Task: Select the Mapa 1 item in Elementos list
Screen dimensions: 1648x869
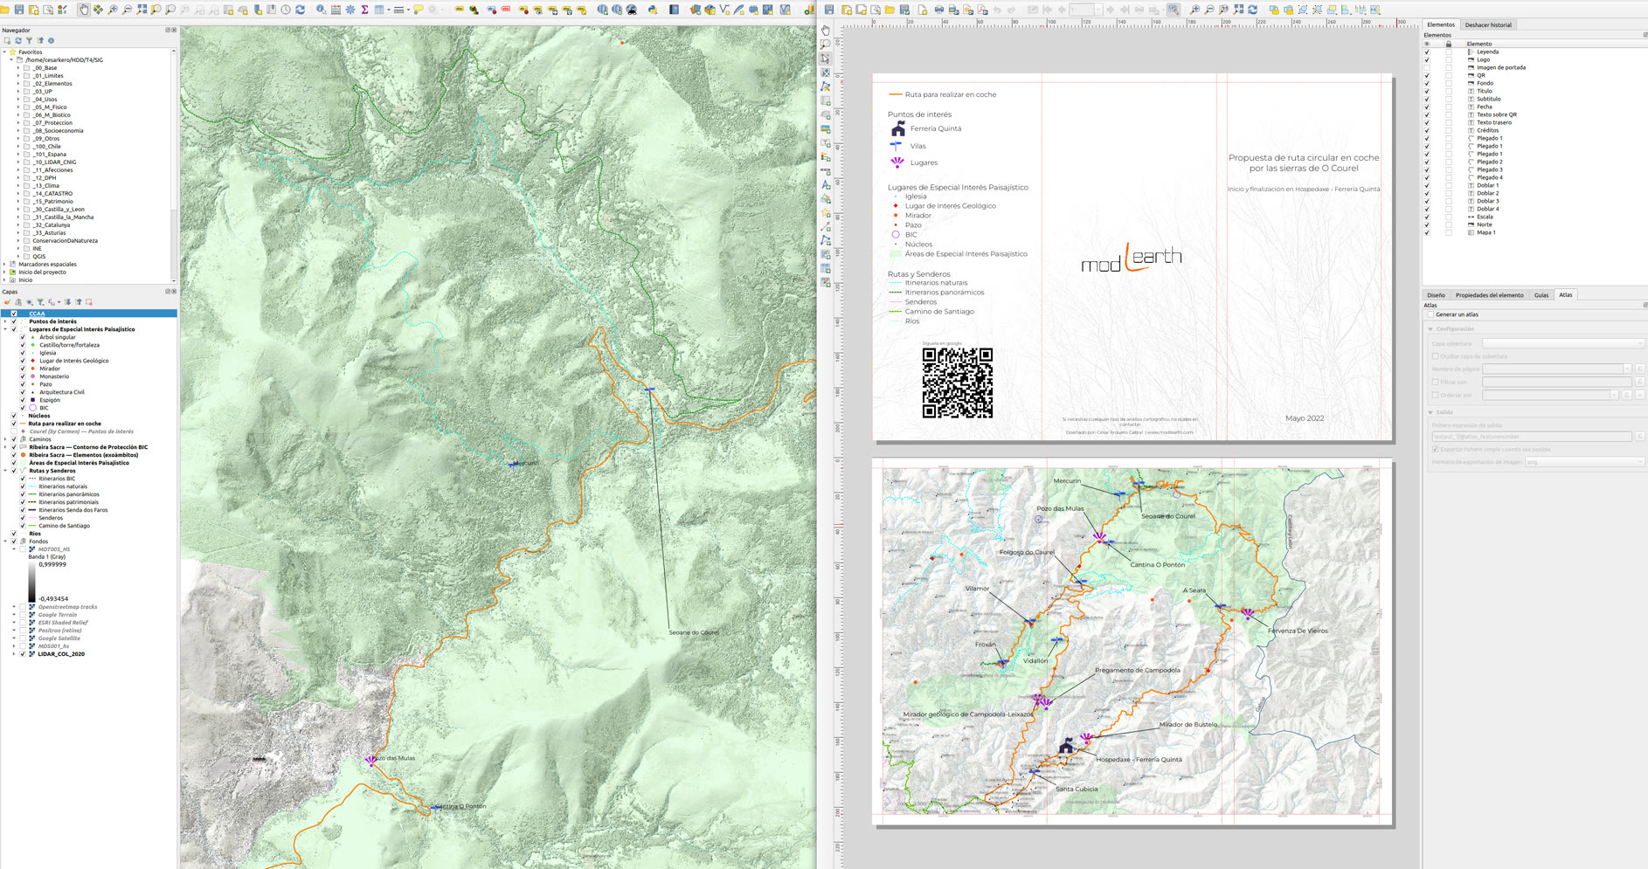Action: tap(1485, 232)
